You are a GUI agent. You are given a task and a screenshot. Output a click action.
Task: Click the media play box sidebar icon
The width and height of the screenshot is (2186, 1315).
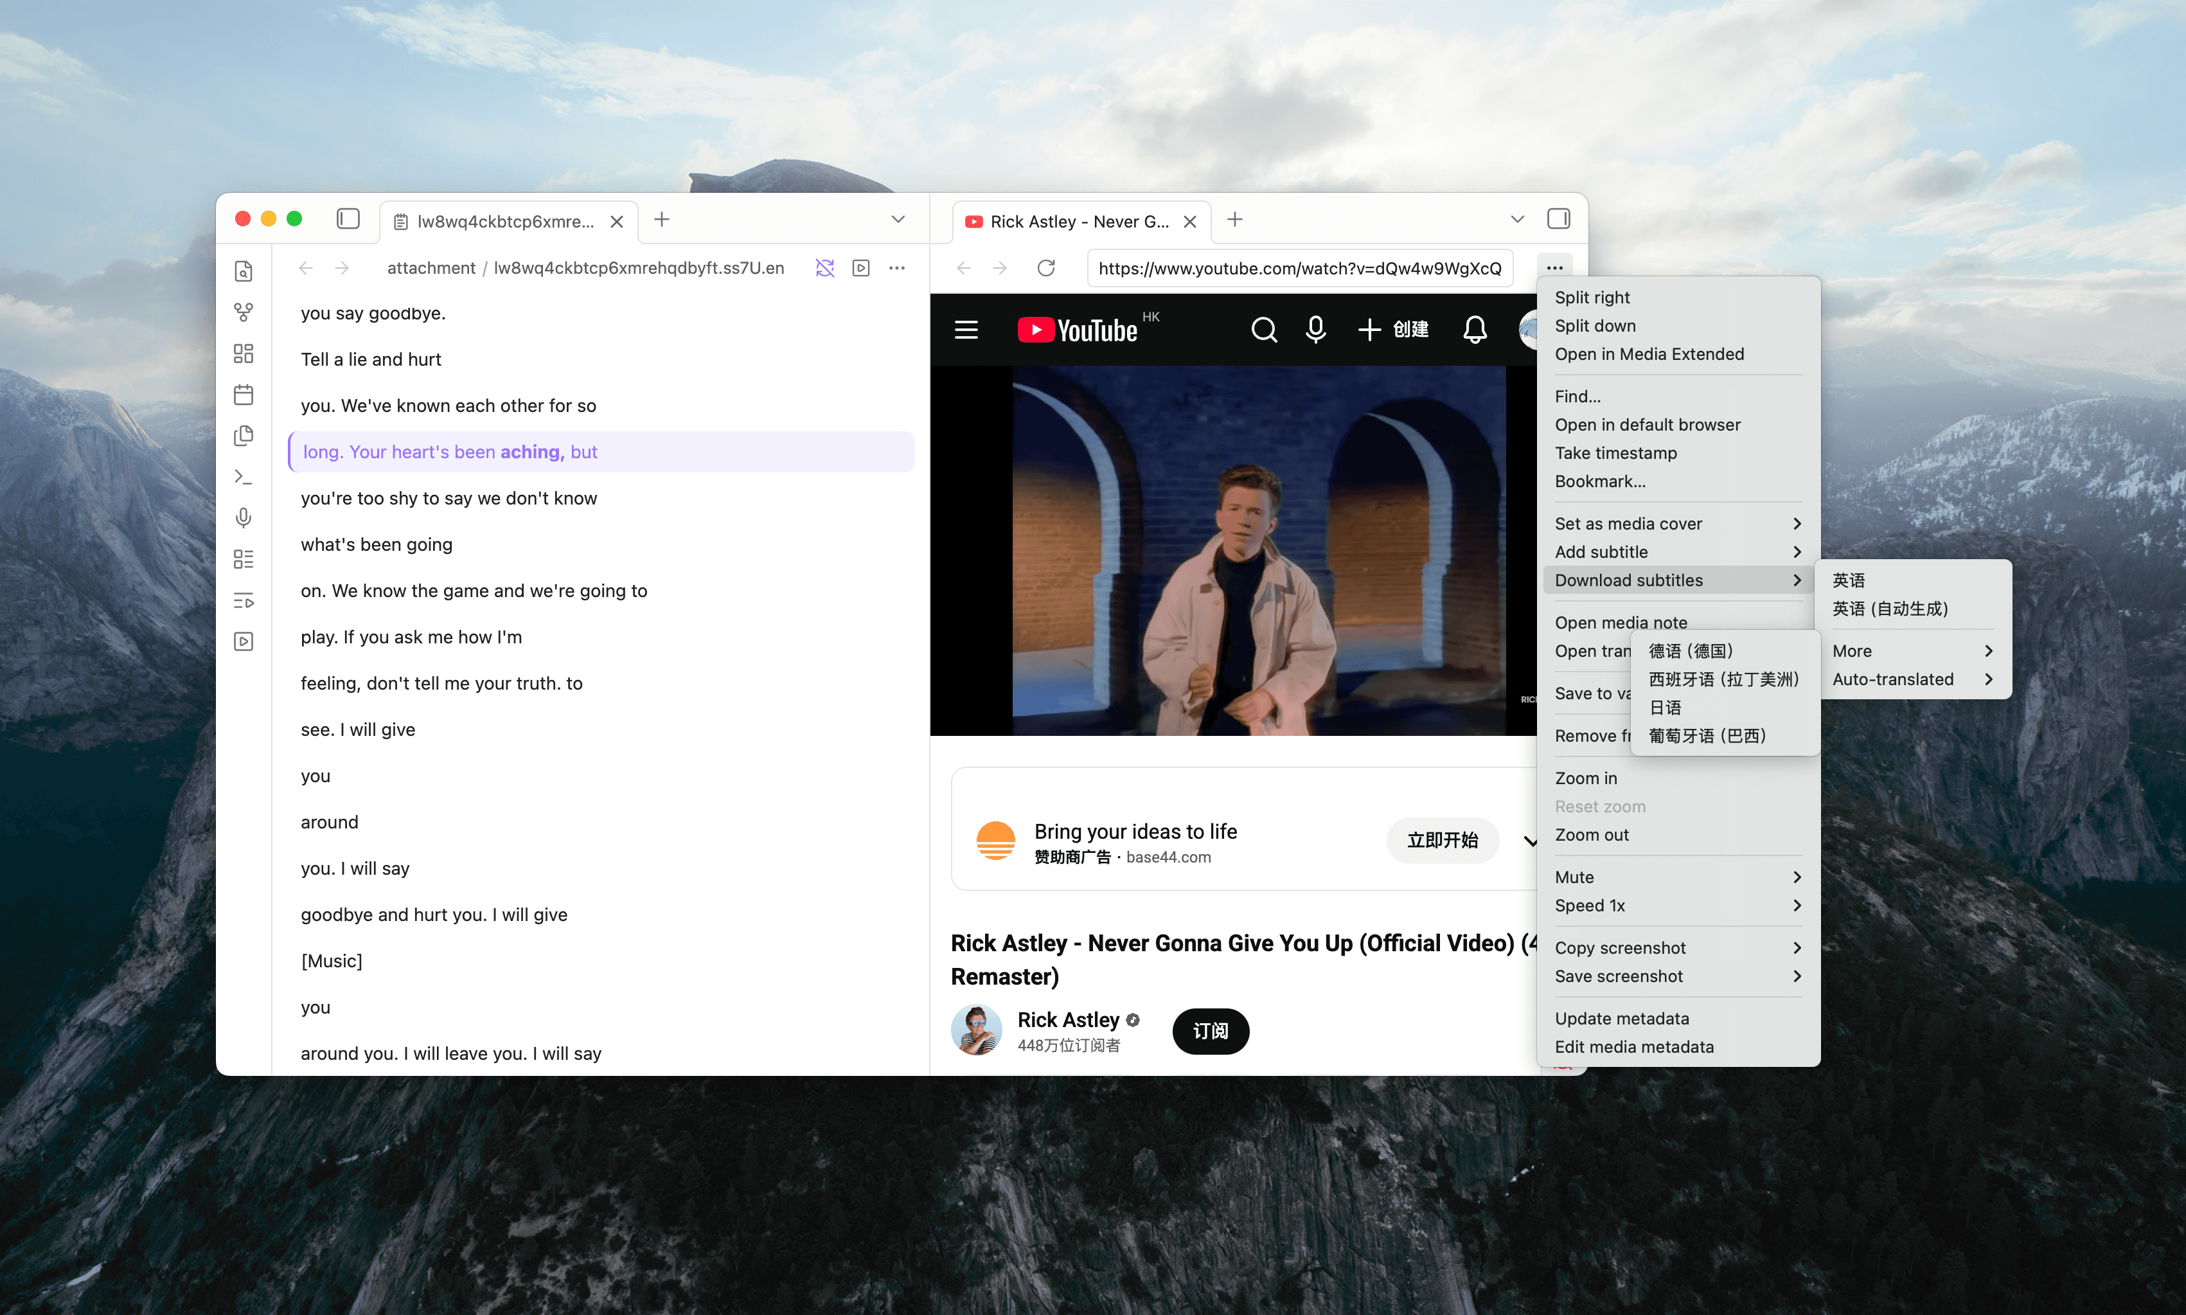click(244, 641)
